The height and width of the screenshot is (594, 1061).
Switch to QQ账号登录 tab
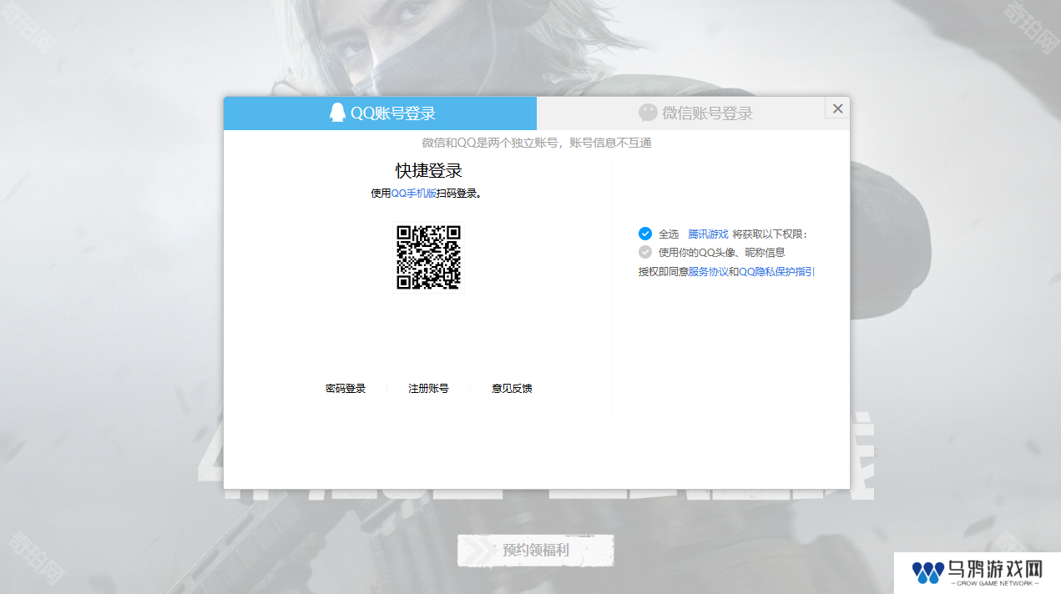pyautogui.click(x=380, y=113)
